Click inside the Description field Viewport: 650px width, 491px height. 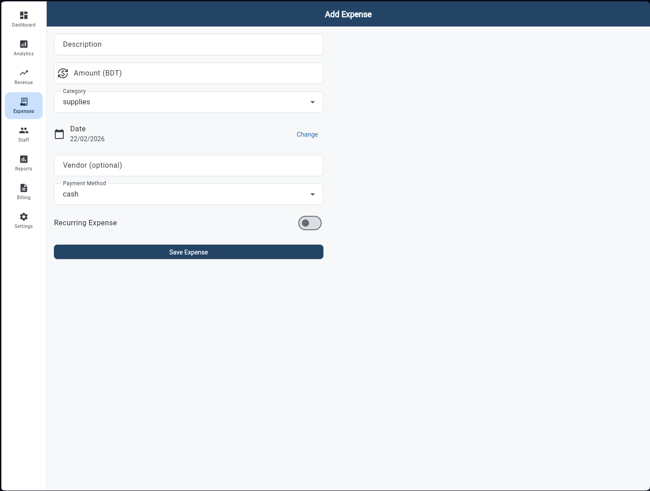click(x=188, y=45)
